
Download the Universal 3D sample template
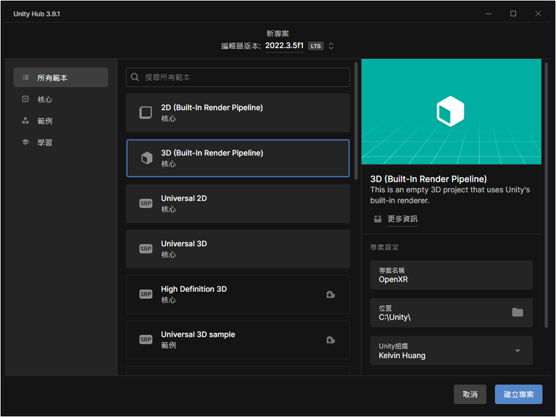click(x=330, y=340)
